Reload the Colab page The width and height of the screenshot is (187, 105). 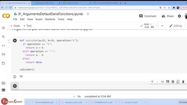pyautogui.click(x=11, y=8)
